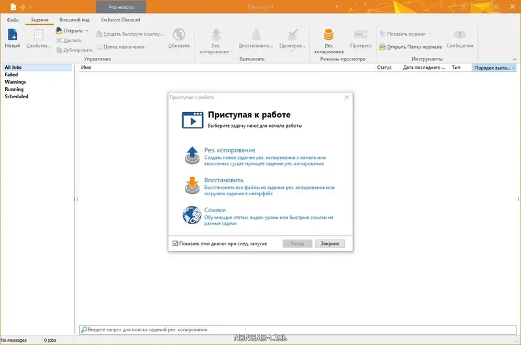
Task: Open the Файл menu
Action: (x=12, y=20)
